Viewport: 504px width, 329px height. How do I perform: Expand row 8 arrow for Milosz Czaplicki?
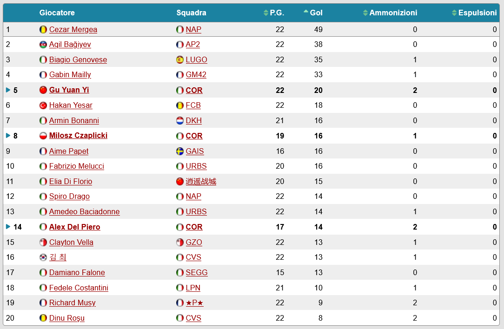8,136
